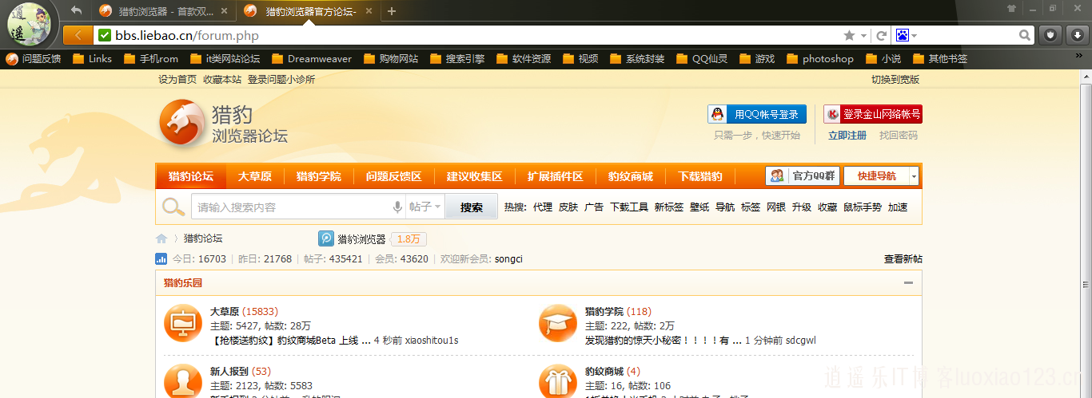1092x398 pixels.
Task: Close the 猎豹浏览器官方论坛 tab
Action: [x=370, y=11]
